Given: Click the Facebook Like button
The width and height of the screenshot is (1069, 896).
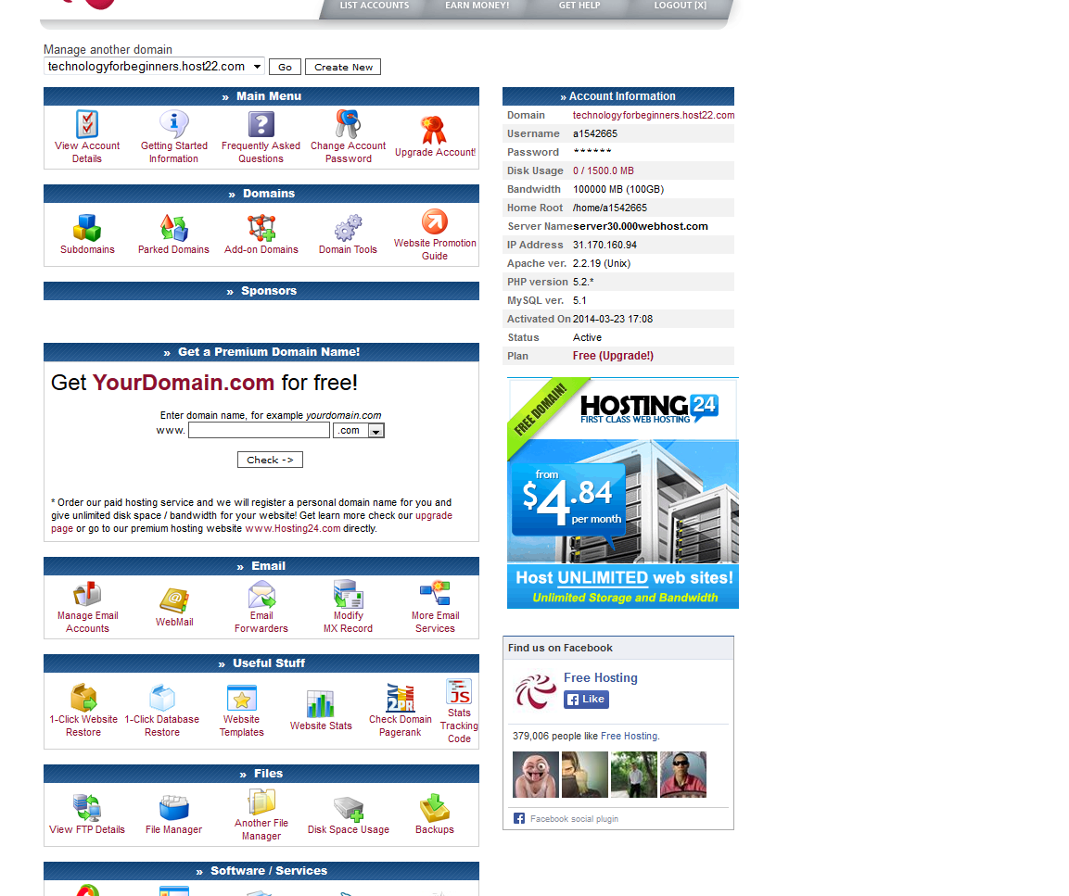Looking at the screenshot, I should click(586, 699).
